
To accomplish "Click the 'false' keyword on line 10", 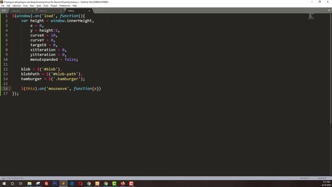I will 71,60.
